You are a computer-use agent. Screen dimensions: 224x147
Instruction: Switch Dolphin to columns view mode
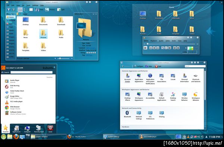(31, 10)
